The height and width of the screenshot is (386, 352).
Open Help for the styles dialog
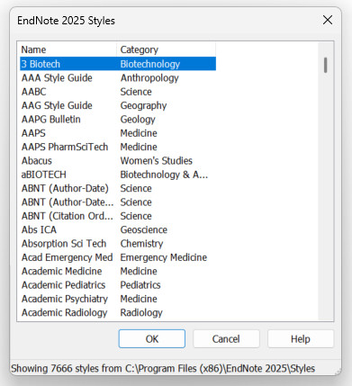301,339
